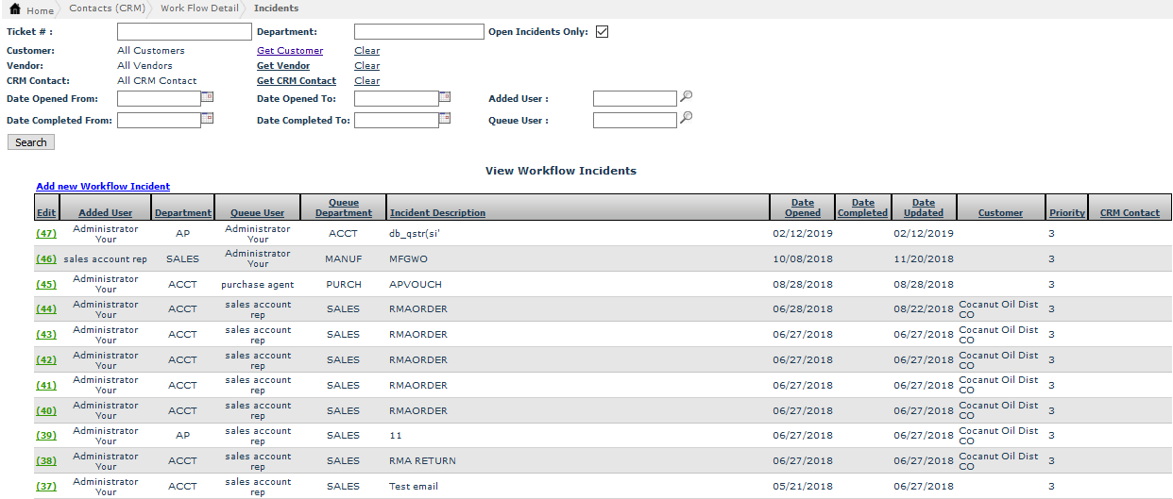Go to Contacts (CRM) breadcrumb
The image size is (1173, 499).
pyautogui.click(x=105, y=8)
